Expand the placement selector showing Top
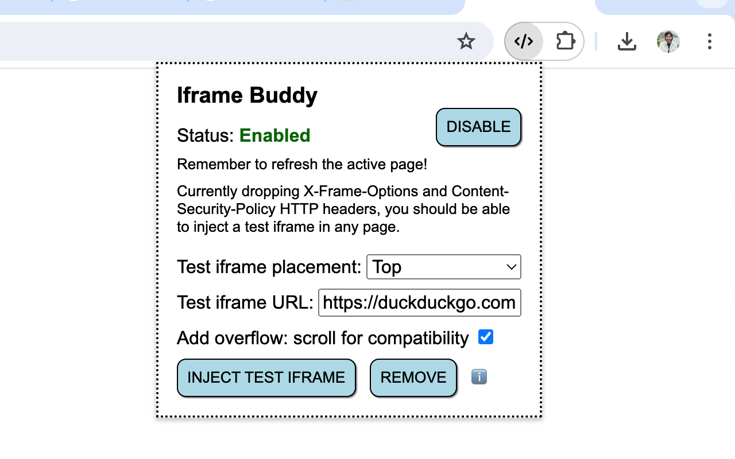 pyautogui.click(x=443, y=267)
